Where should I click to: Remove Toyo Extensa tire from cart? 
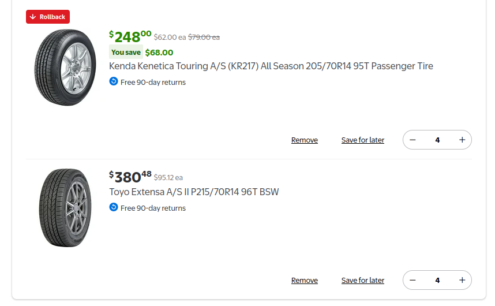coord(305,281)
